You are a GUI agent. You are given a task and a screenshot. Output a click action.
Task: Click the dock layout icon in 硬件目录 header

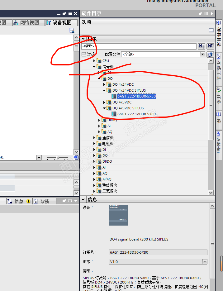(206, 13)
